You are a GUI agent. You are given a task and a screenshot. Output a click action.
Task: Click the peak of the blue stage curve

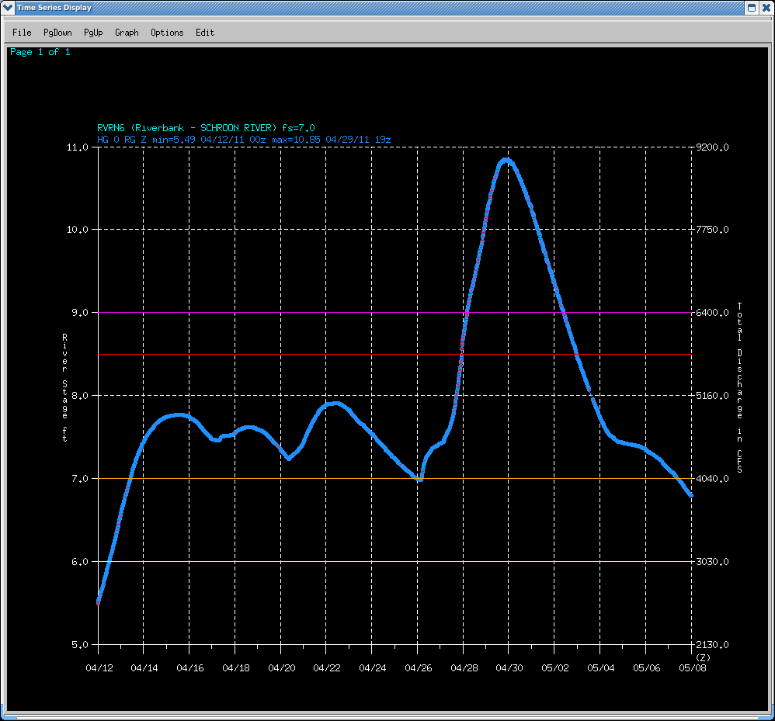click(x=506, y=161)
